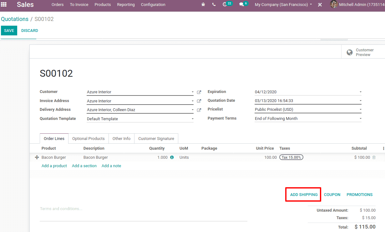The height and width of the screenshot is (232, 385).
Task: Click the Total $ 115.00 value
Action: point(365,227)
